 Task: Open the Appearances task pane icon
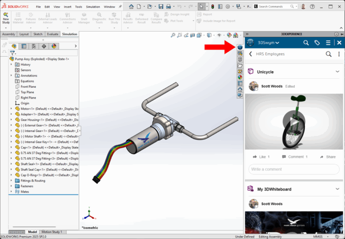pos(240,77)
